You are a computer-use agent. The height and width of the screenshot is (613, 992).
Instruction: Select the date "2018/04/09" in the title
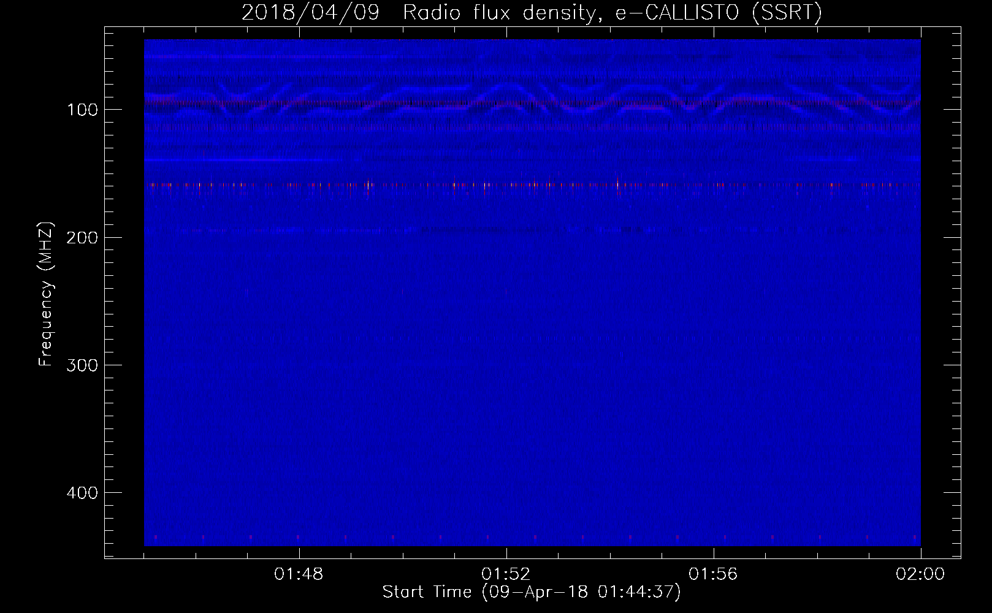(x=310, y=13)
